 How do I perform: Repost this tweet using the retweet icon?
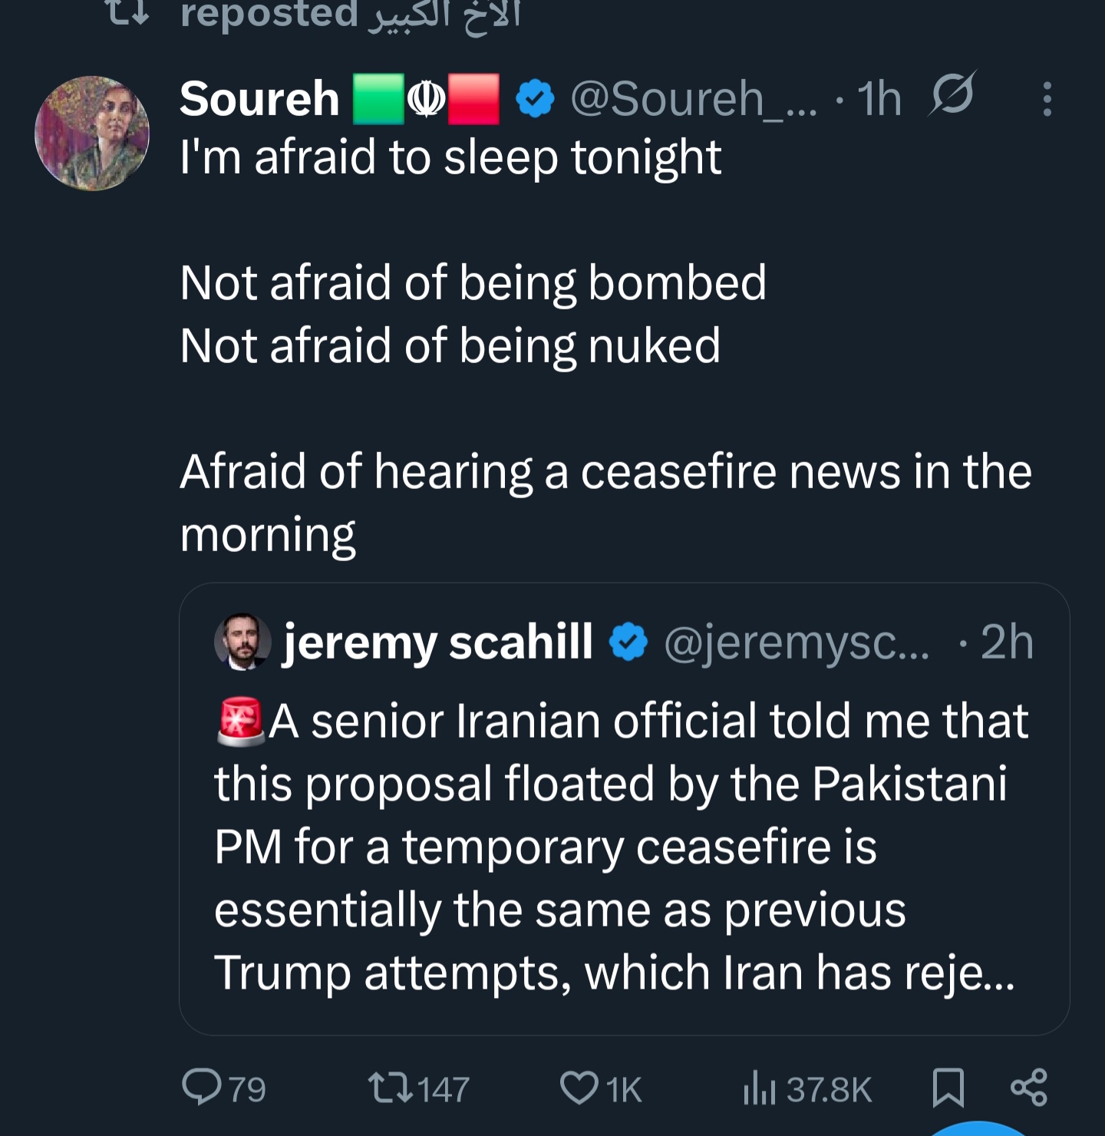tap(388, 1088)
